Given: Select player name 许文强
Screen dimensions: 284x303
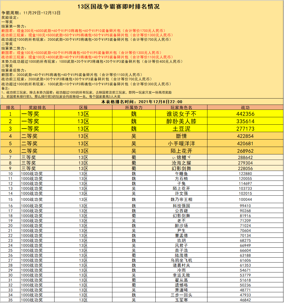Looking at the screenshot, I should point(182,193).
